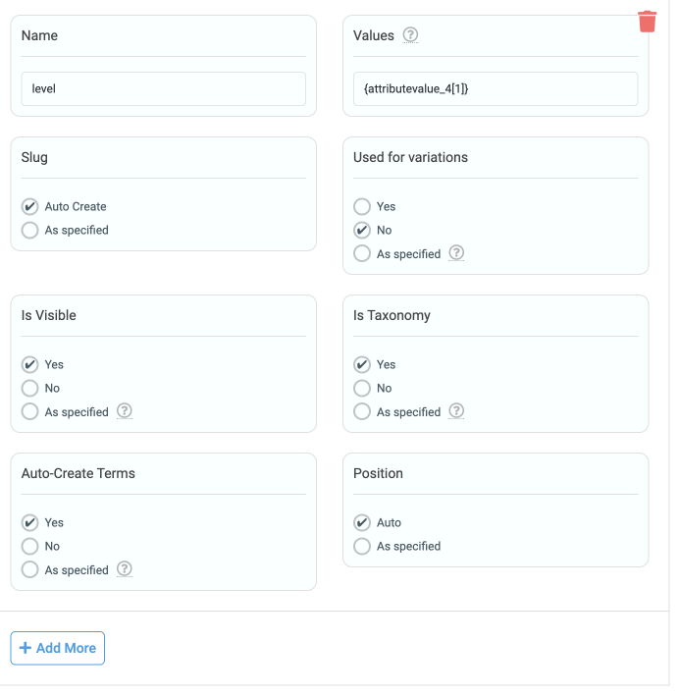Choose Position 'As specified' option
Screen dimensions: 679x696
362,546
